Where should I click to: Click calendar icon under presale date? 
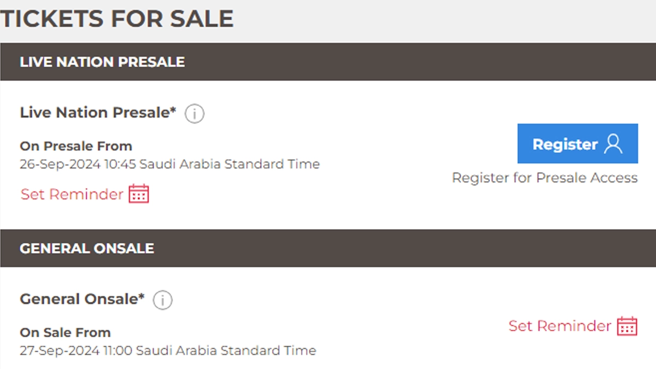(x=139, y=194)
